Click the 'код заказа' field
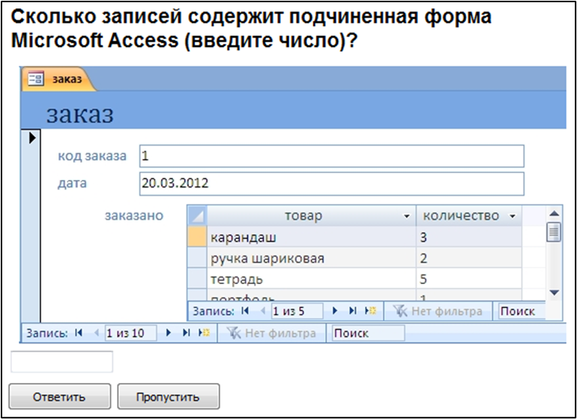The height and width of the screenshot is (419, 577). (x=331, y=156)
